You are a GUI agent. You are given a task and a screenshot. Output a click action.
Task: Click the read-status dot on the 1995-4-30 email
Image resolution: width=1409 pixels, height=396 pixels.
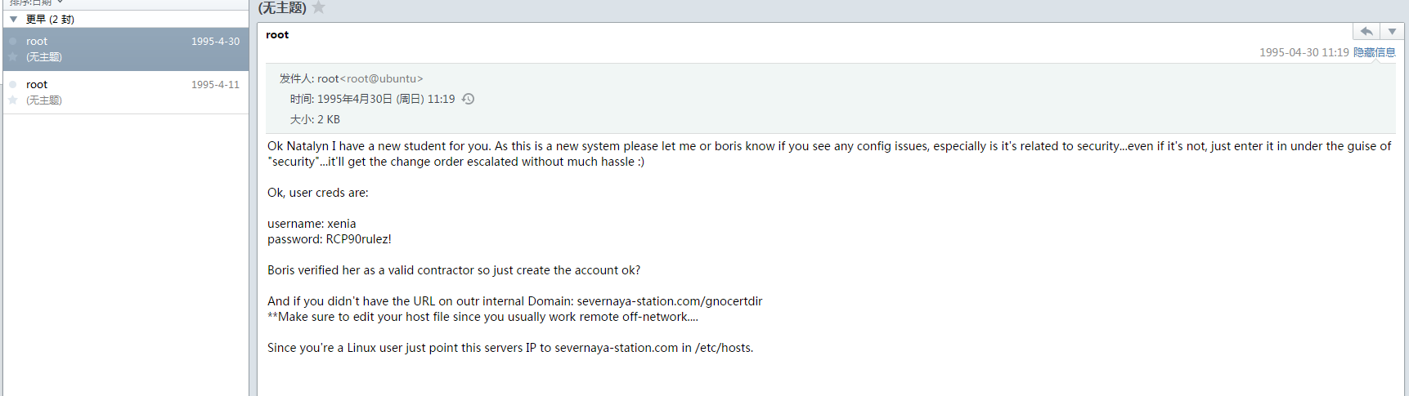coord(13,41)
